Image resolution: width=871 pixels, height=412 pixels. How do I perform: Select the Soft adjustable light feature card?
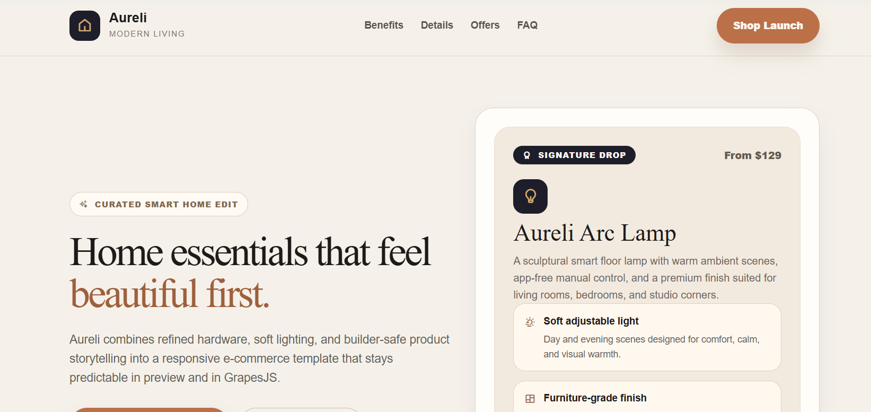(x=646, y=337)
